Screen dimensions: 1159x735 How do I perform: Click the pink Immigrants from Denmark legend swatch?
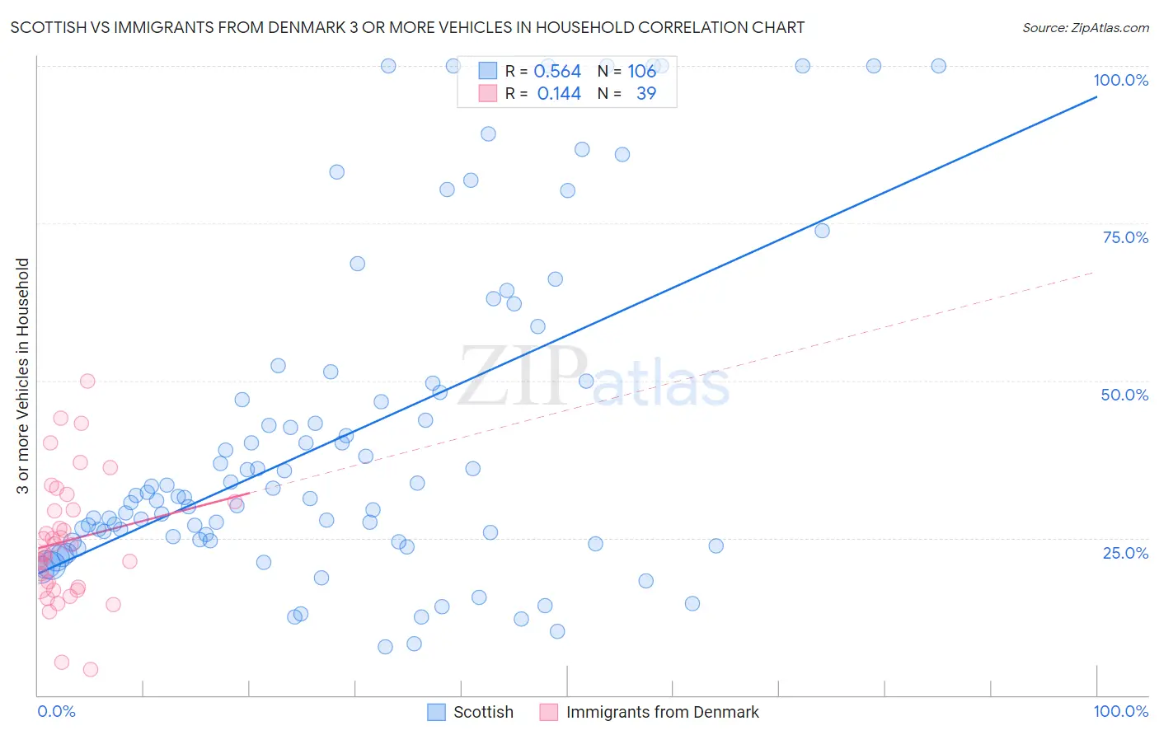pos(549,712)
